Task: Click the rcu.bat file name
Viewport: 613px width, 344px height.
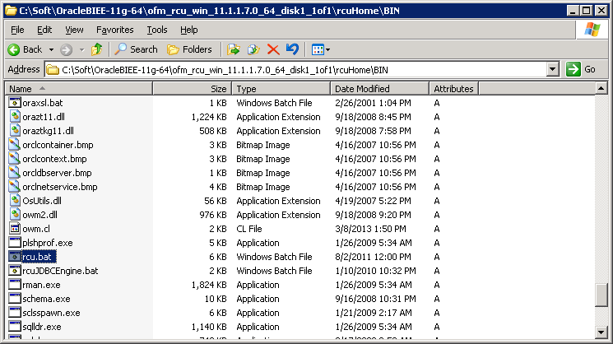Action: pos(39,257)
